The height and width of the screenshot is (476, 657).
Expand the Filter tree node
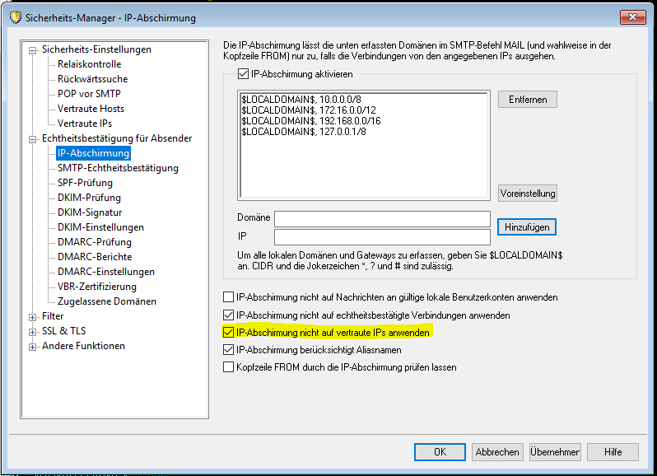[x=33, y=316]
